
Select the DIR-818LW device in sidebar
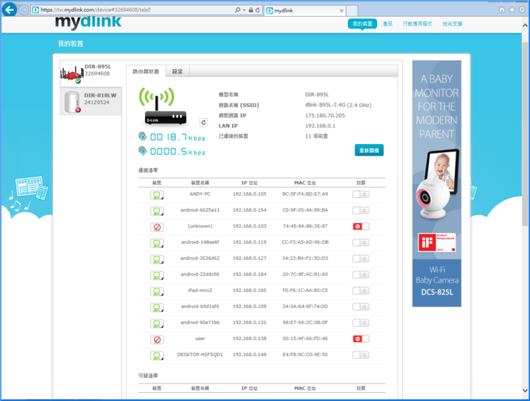(91, 102)
